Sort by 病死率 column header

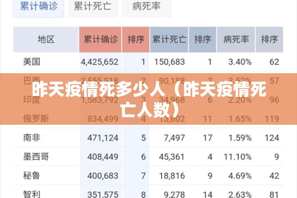point(236,40)
